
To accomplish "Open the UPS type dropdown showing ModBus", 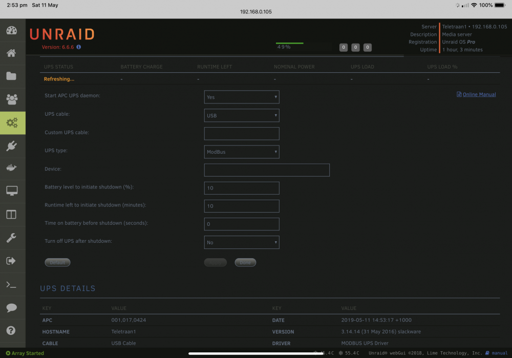I will click(x=242, y=152).
